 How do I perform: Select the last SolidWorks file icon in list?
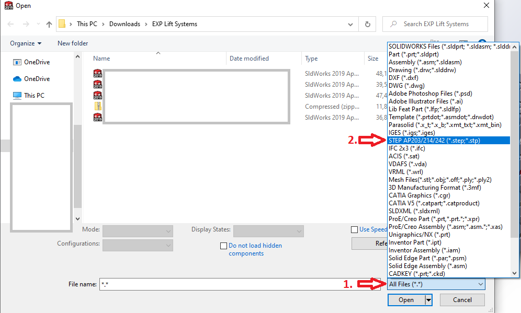[98, 118]
